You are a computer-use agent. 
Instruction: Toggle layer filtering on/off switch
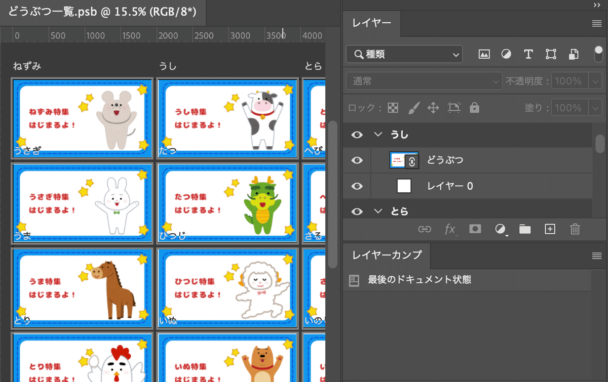[598, 54]
